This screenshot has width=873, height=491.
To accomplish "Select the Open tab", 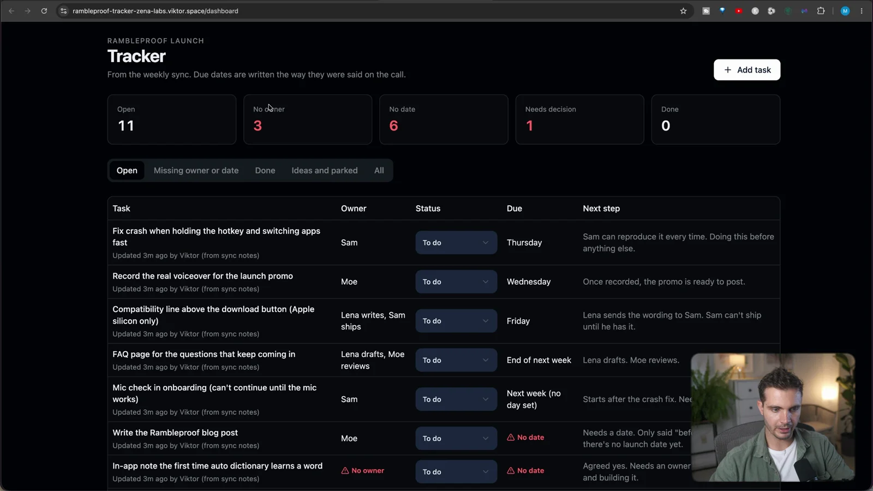I will point(127,171).
